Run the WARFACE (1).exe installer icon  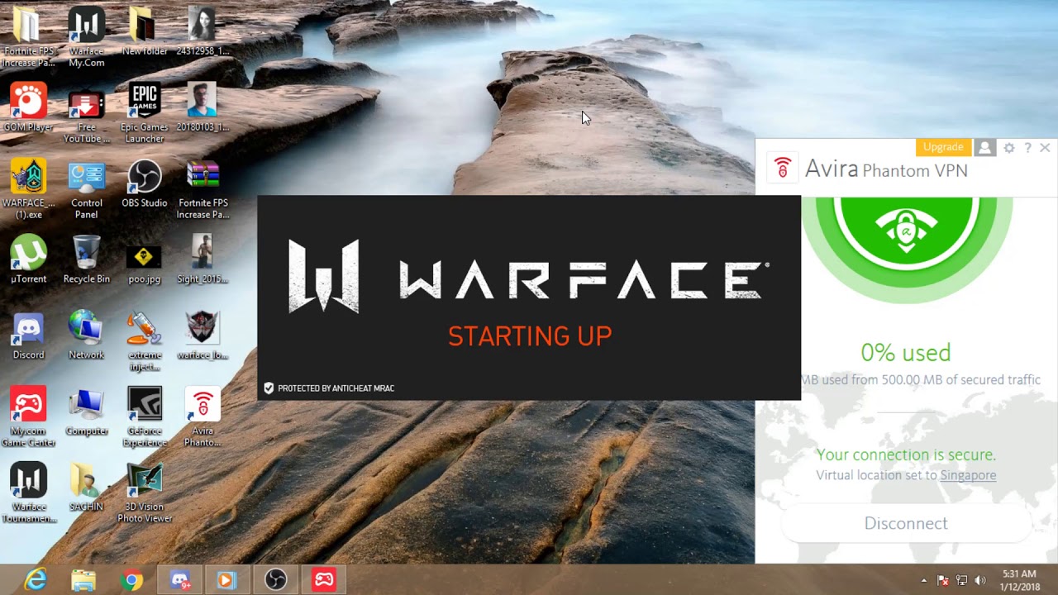pyautogui.click(x=28, y=189)
